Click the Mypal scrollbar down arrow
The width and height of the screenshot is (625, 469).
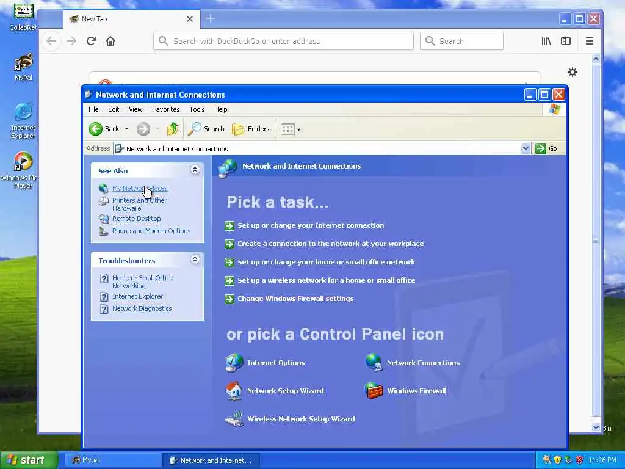pos(596,427)
